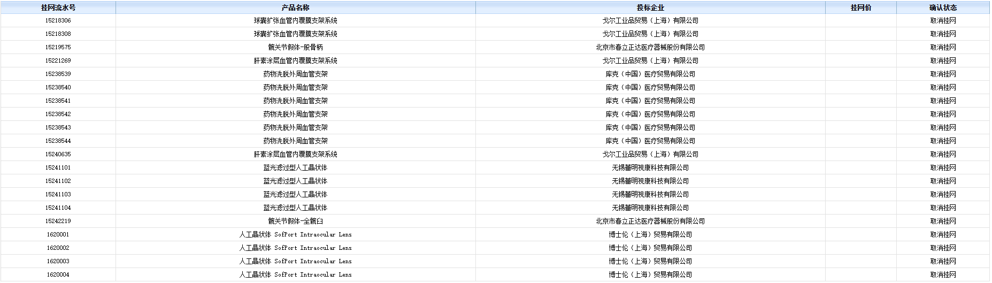Screen dimensions: 992x283
Task: Click serial number 15218308 cell
Action: [x=58, y=34]
